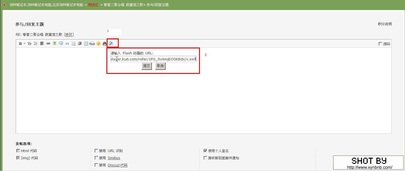Check the 禁用 URL 识别 option

[x=96, y=151]
